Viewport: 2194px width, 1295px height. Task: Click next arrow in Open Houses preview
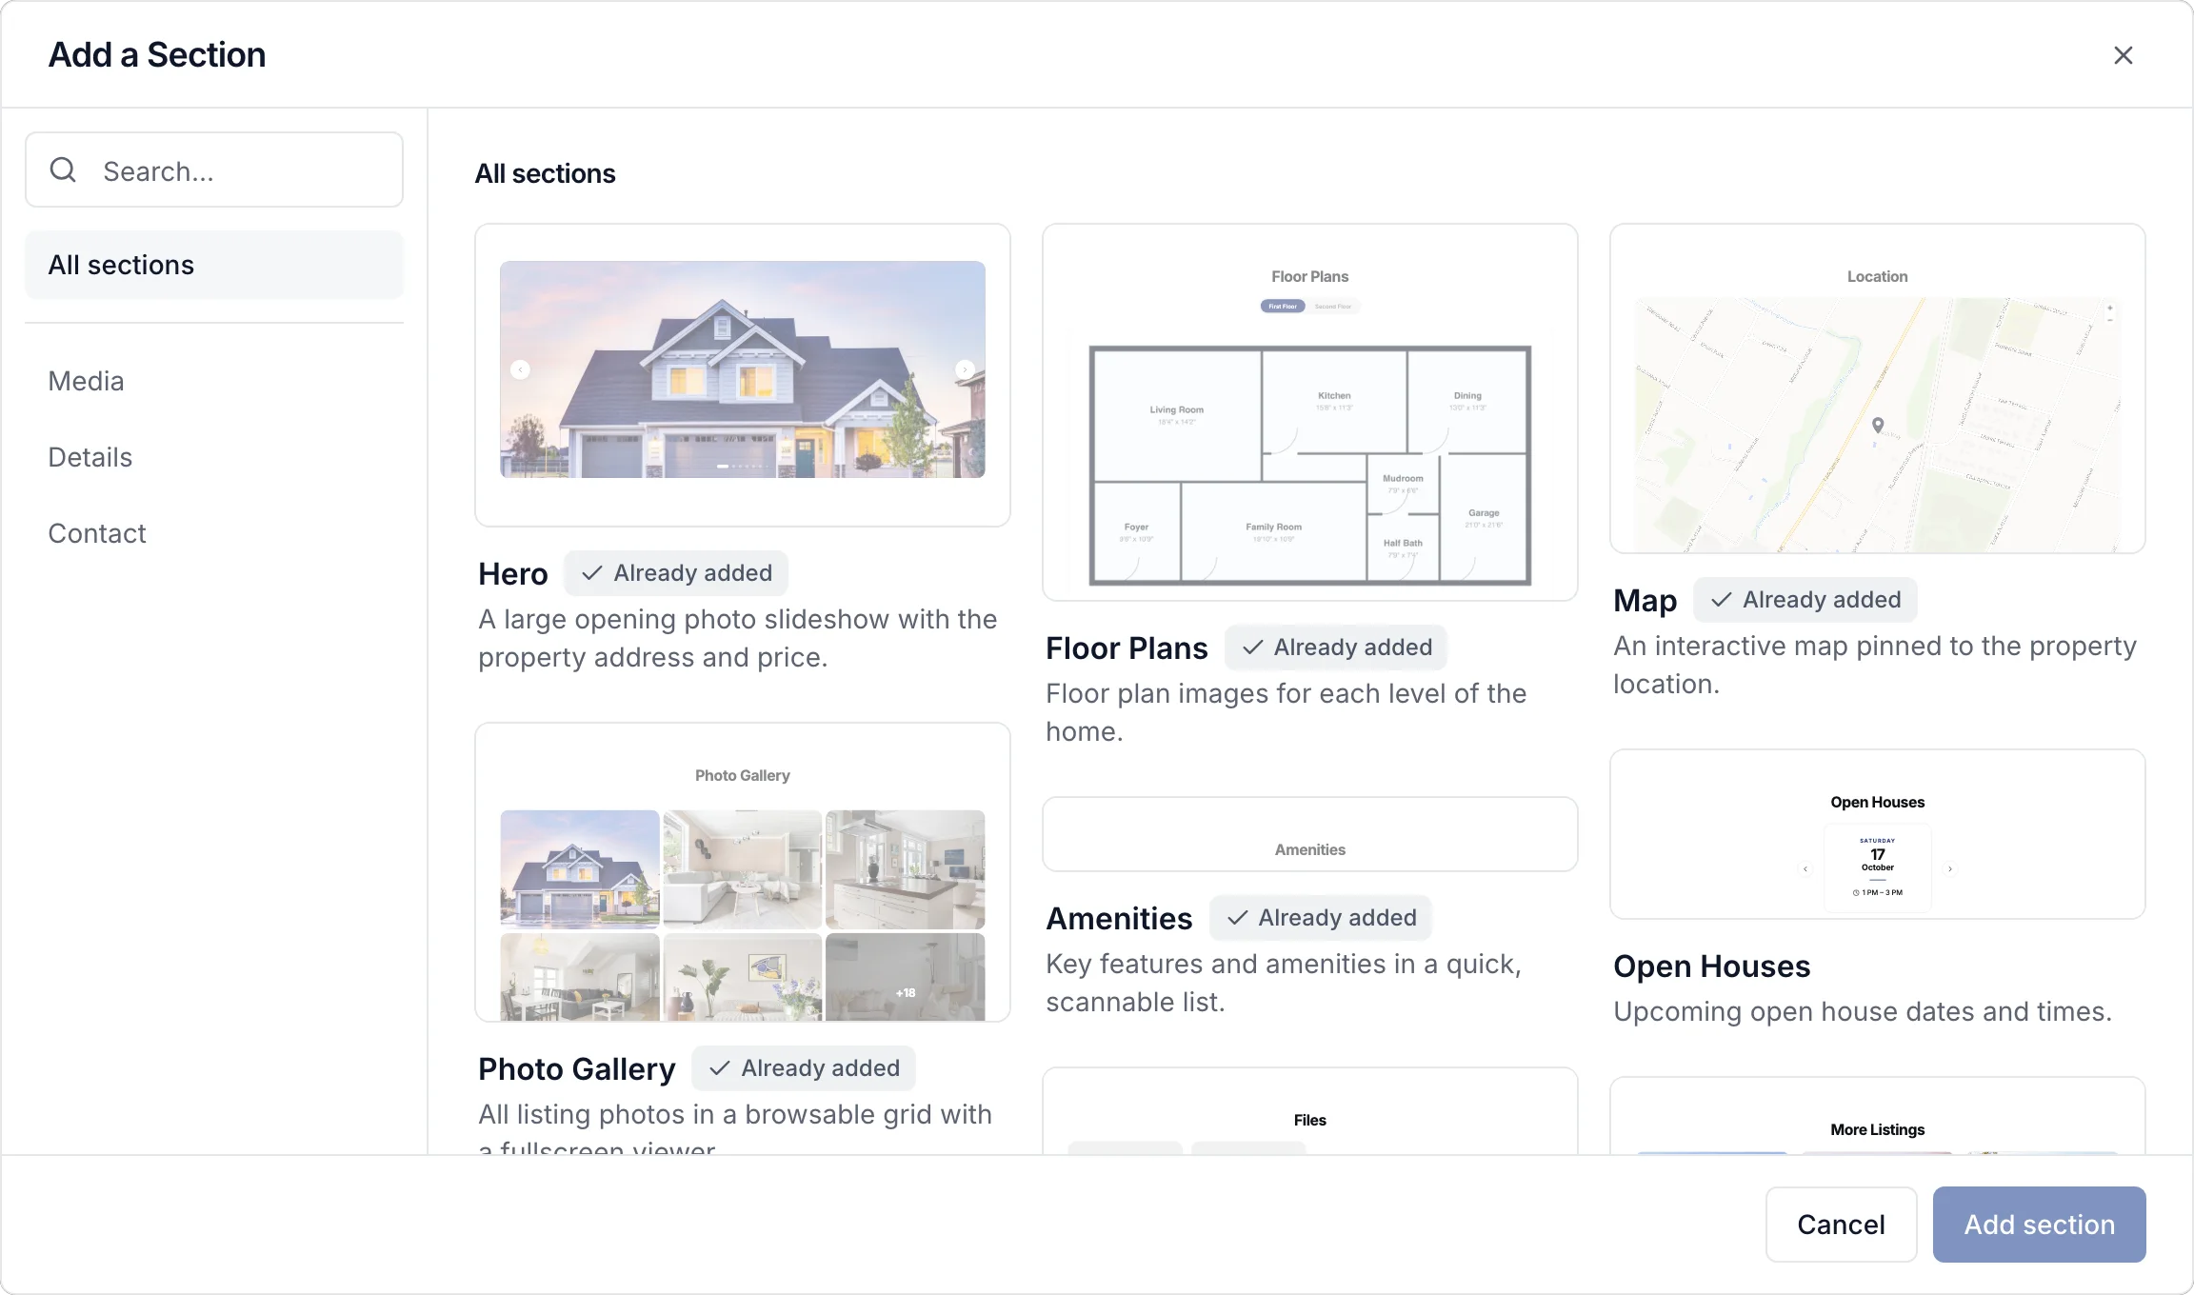1950,868
